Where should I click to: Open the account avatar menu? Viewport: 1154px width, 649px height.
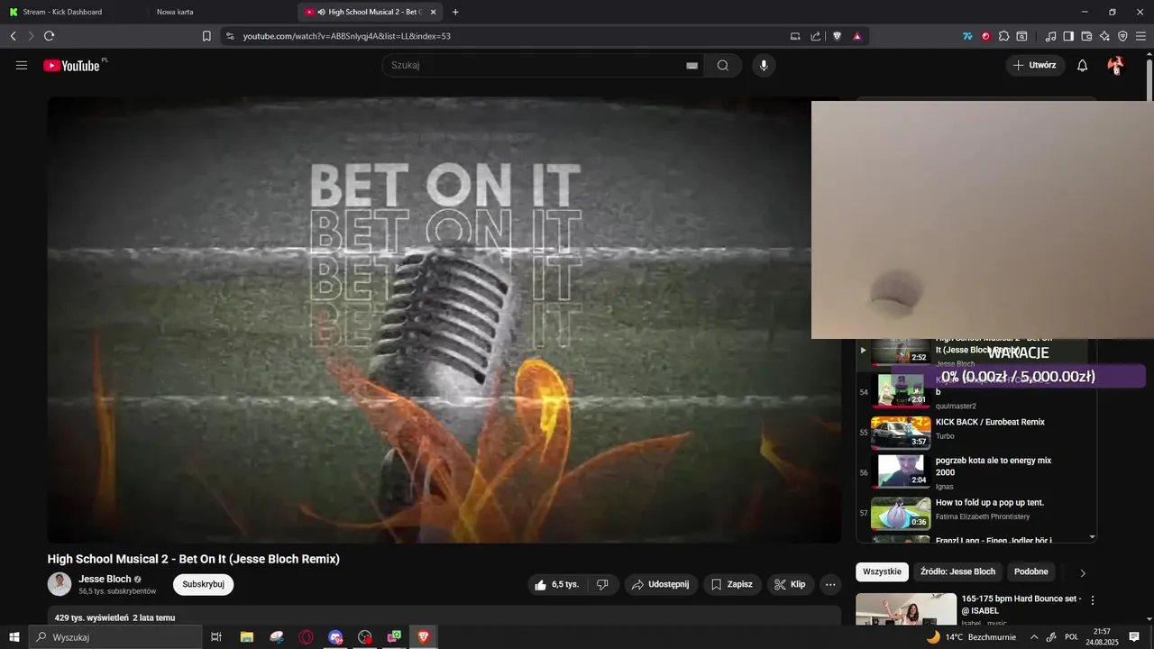(x=1116, y=65)
